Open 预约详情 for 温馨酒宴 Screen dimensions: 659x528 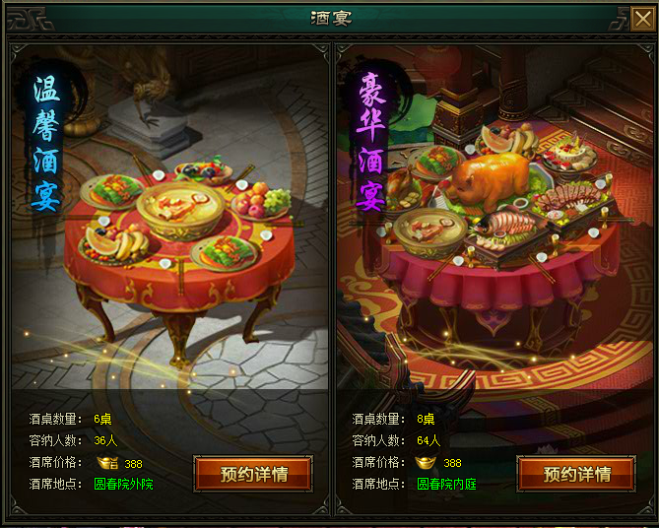tap(253, 474)
